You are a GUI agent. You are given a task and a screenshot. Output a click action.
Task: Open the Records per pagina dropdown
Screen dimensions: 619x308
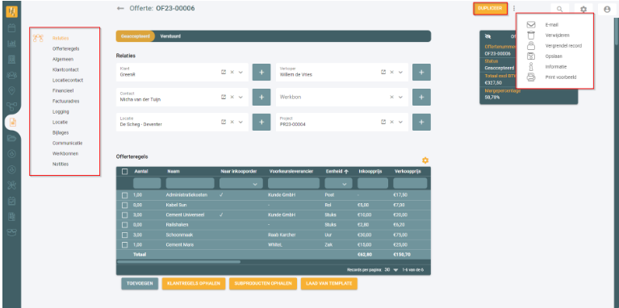point(391,270)
